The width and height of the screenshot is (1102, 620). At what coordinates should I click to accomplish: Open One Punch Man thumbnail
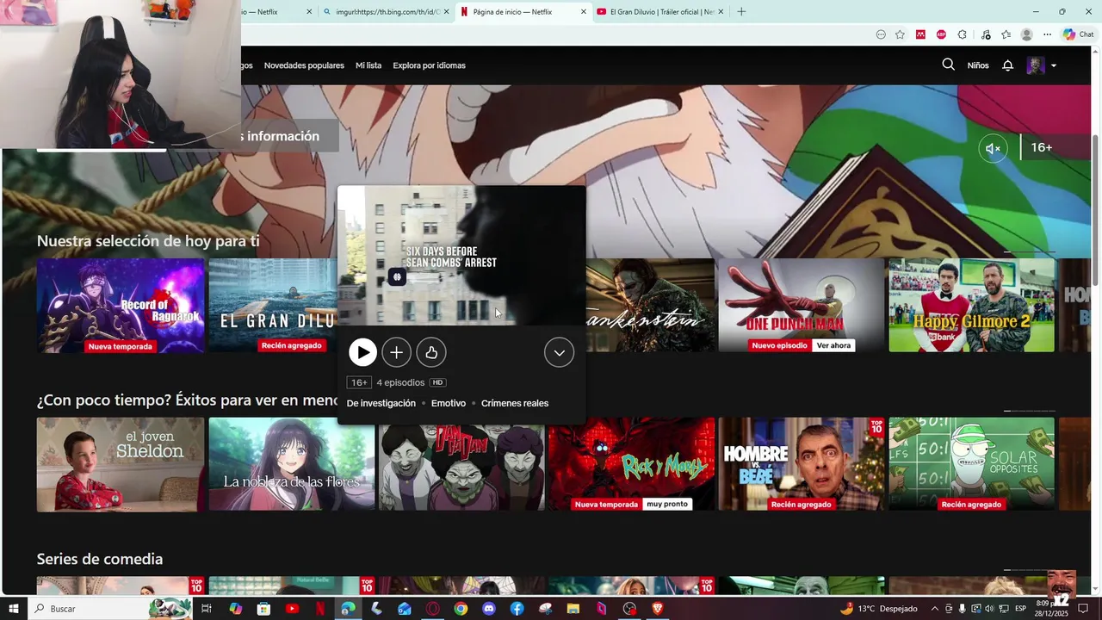click(801, 306)
